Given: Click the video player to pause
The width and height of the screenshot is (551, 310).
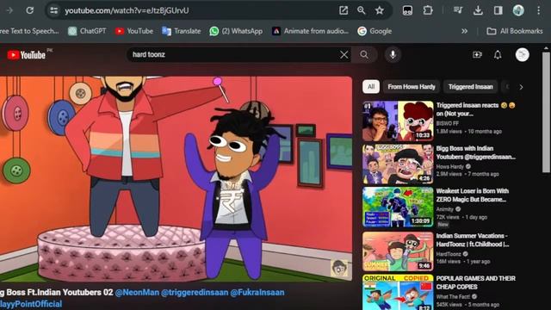Looking at the screenshot, I should pyautogui.click(x=176, y=178).
